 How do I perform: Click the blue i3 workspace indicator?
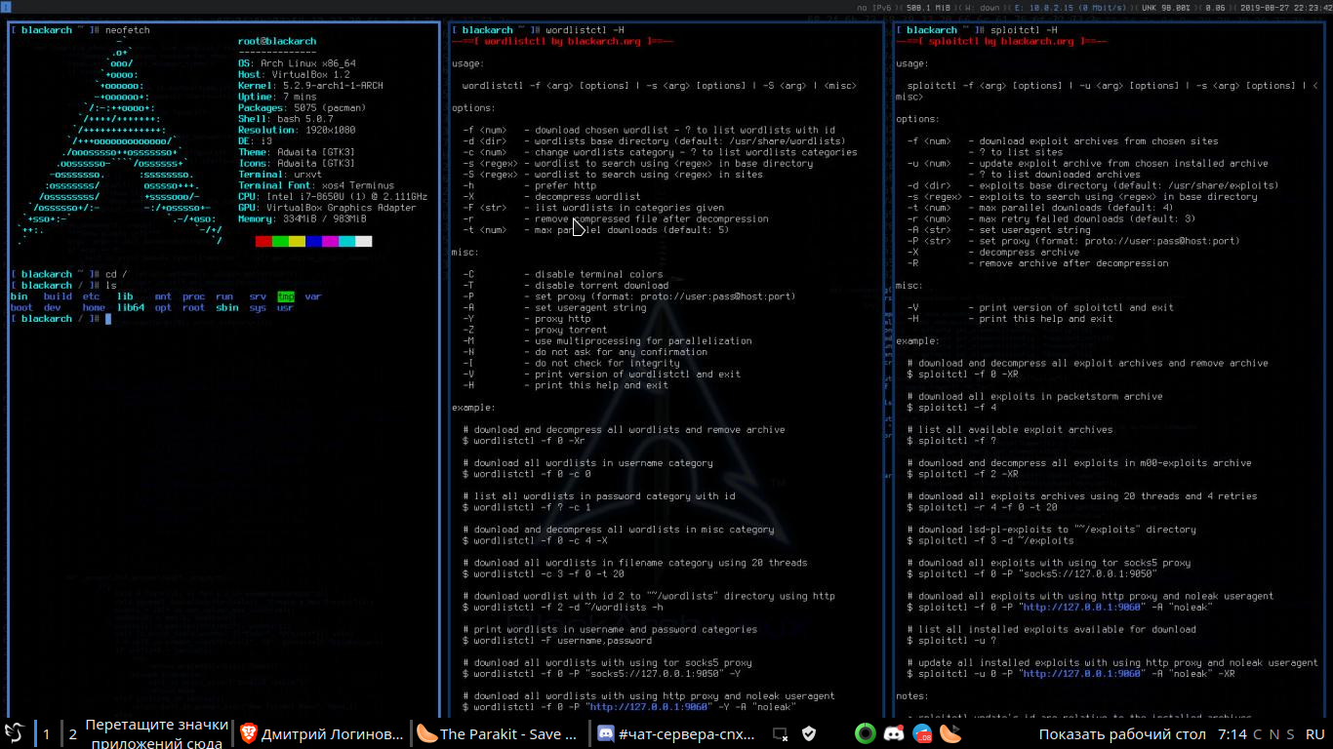5,6
